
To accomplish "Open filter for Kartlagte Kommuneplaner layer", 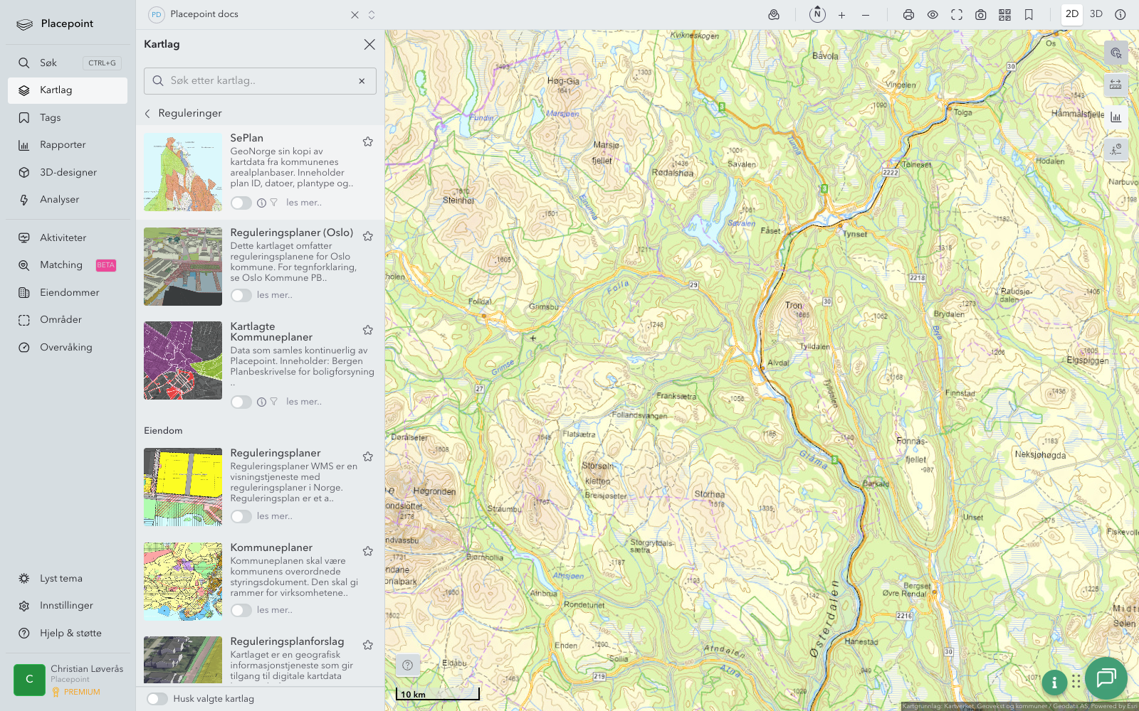I will pos(273,402).
